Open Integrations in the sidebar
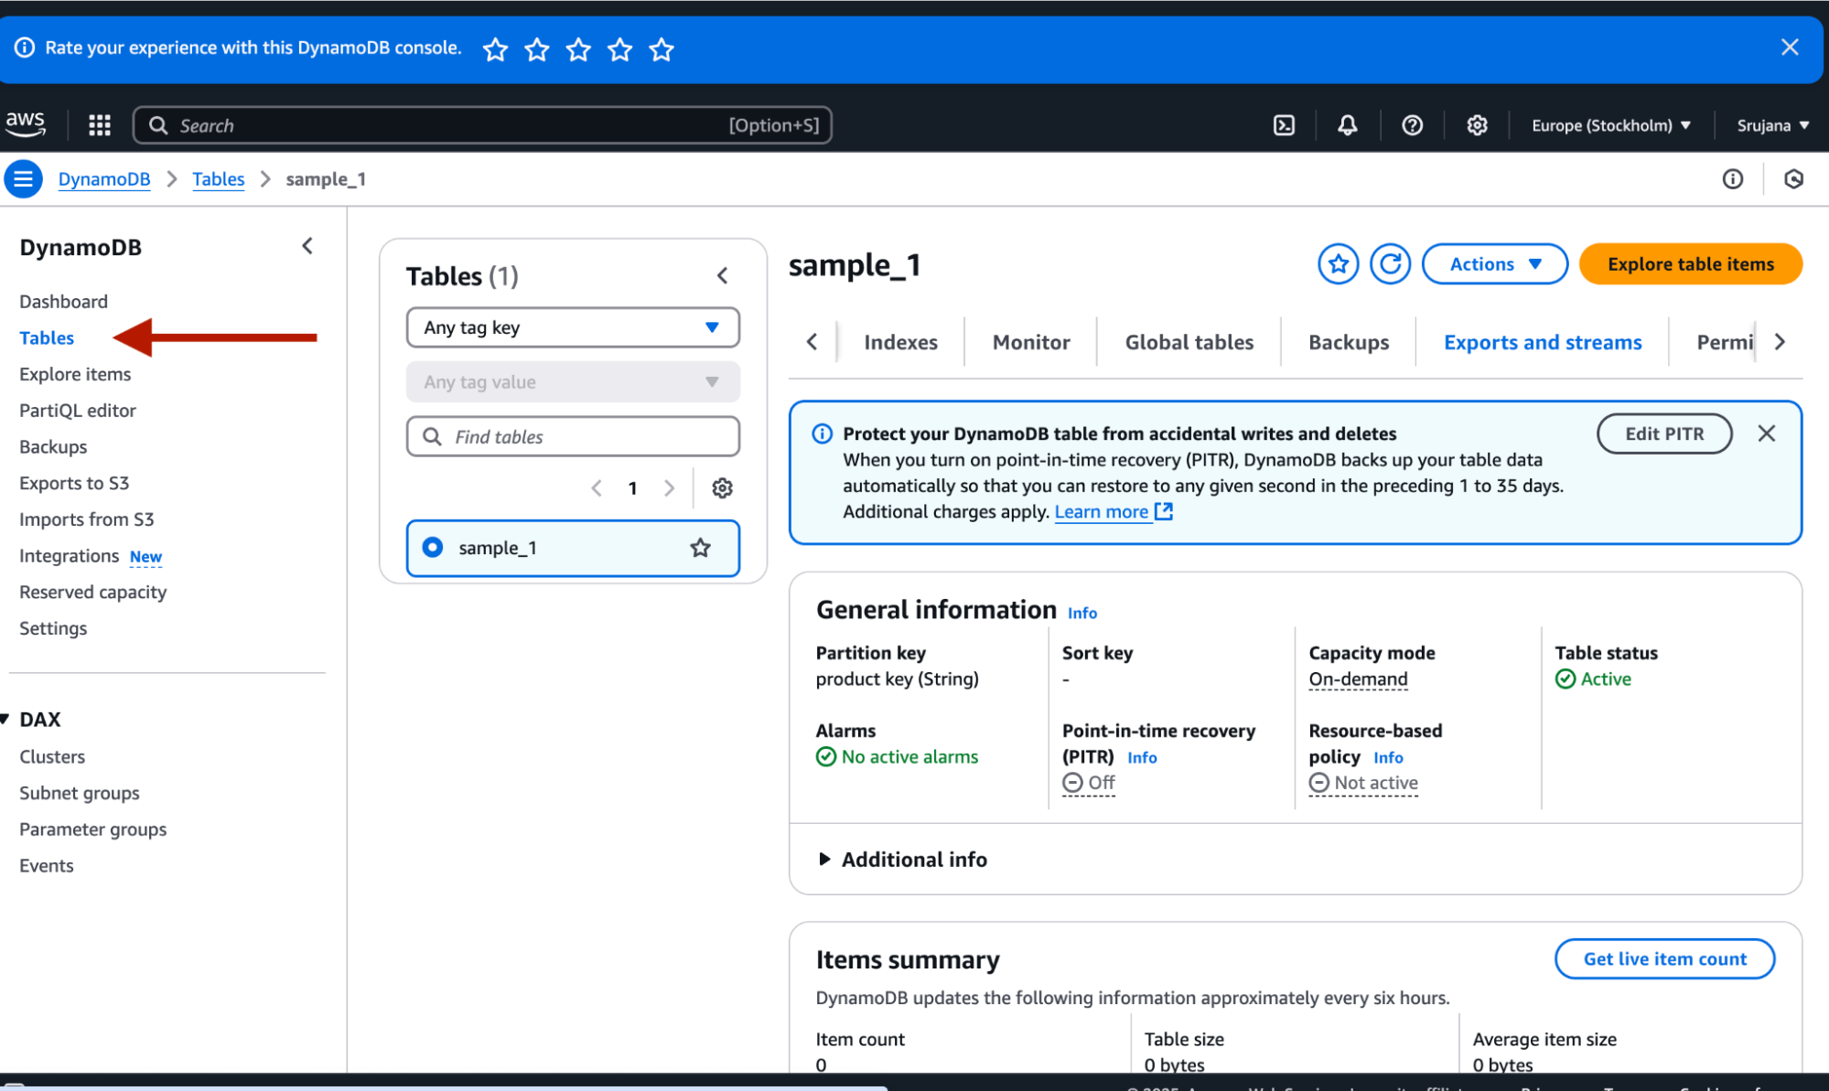This screenshot has width=1829, height=1091. click(70, 556)
